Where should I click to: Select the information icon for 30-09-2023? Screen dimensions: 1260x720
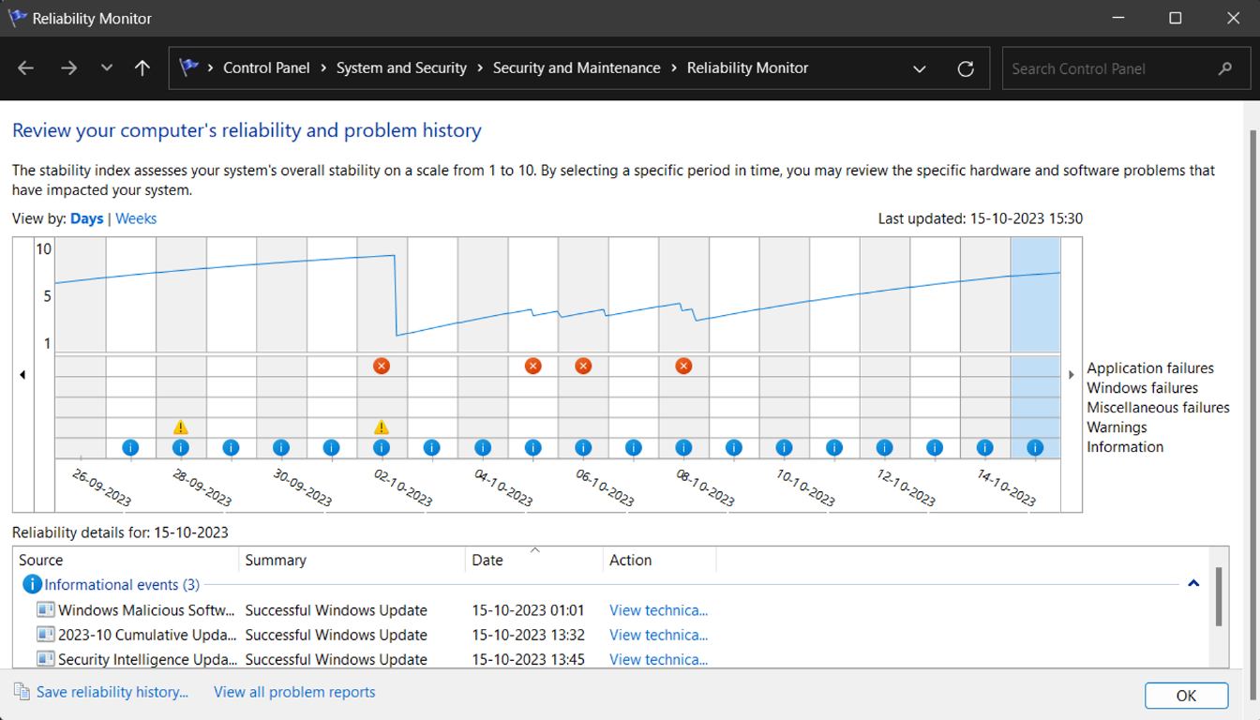click(281, 448)
